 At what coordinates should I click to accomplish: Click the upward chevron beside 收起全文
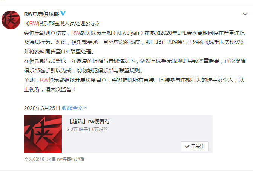[86, 108]
